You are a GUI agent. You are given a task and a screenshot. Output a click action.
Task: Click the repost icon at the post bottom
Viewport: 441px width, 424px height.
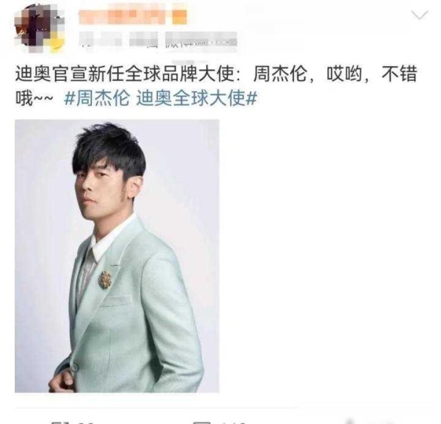pos(60,422)
